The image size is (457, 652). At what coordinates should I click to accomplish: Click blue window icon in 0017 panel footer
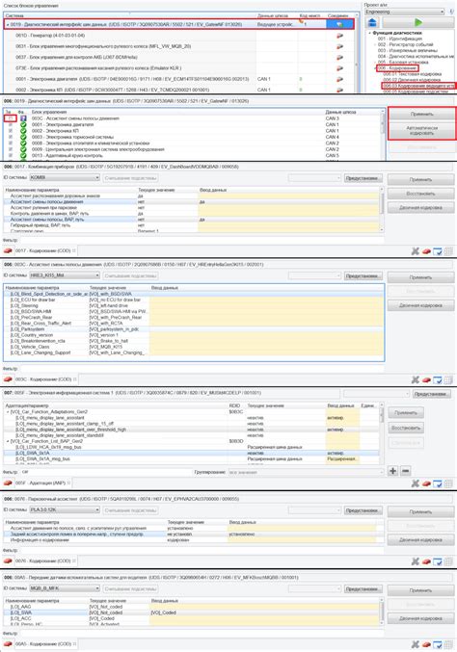(x=438, y=250)
